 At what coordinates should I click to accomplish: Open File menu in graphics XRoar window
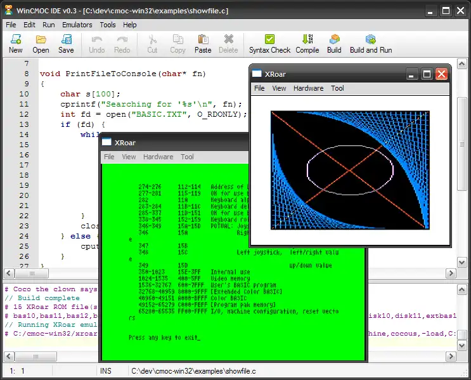259,88
